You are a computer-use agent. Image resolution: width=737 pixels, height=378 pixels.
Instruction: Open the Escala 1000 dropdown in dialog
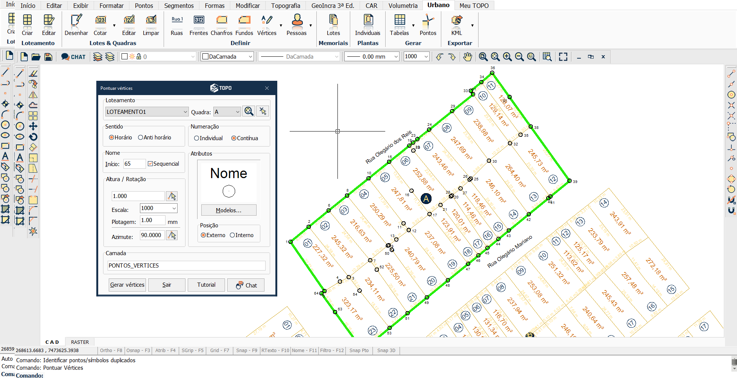(x=174, y=208)
